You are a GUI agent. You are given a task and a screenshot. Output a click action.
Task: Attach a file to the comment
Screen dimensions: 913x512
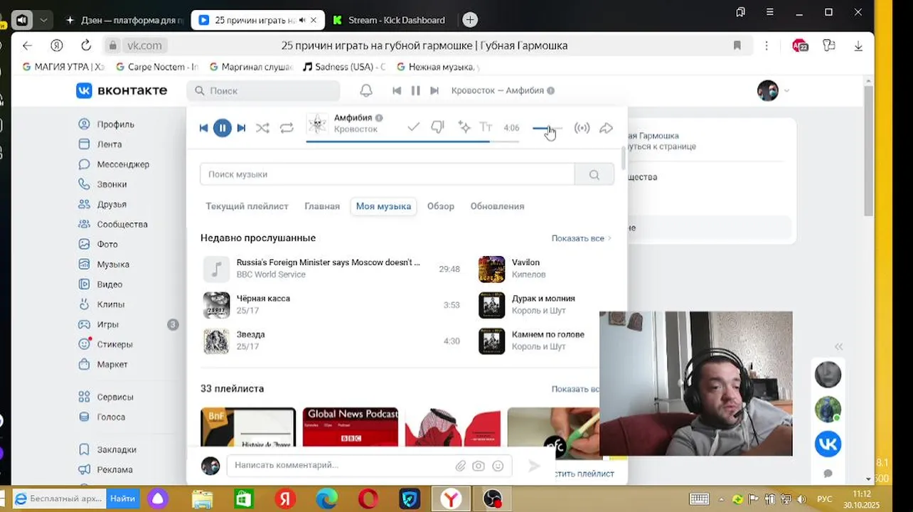pos(461,466)
